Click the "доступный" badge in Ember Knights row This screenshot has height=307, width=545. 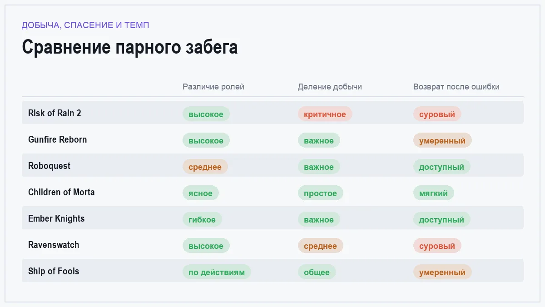pos(442,219)
